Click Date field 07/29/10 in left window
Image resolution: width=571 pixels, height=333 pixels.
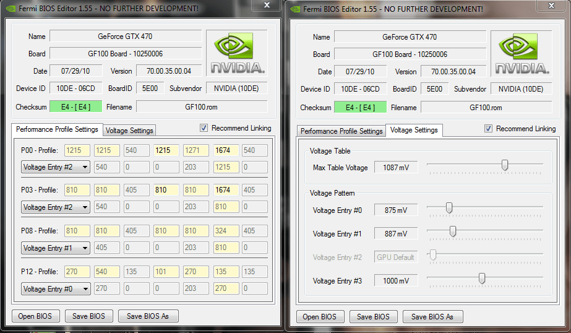75,71
